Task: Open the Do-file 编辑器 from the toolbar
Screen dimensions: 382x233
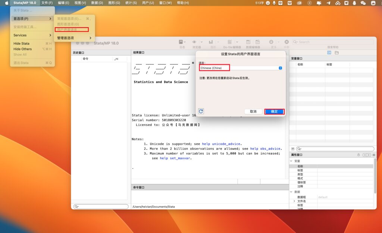Action: click(229, 42)
